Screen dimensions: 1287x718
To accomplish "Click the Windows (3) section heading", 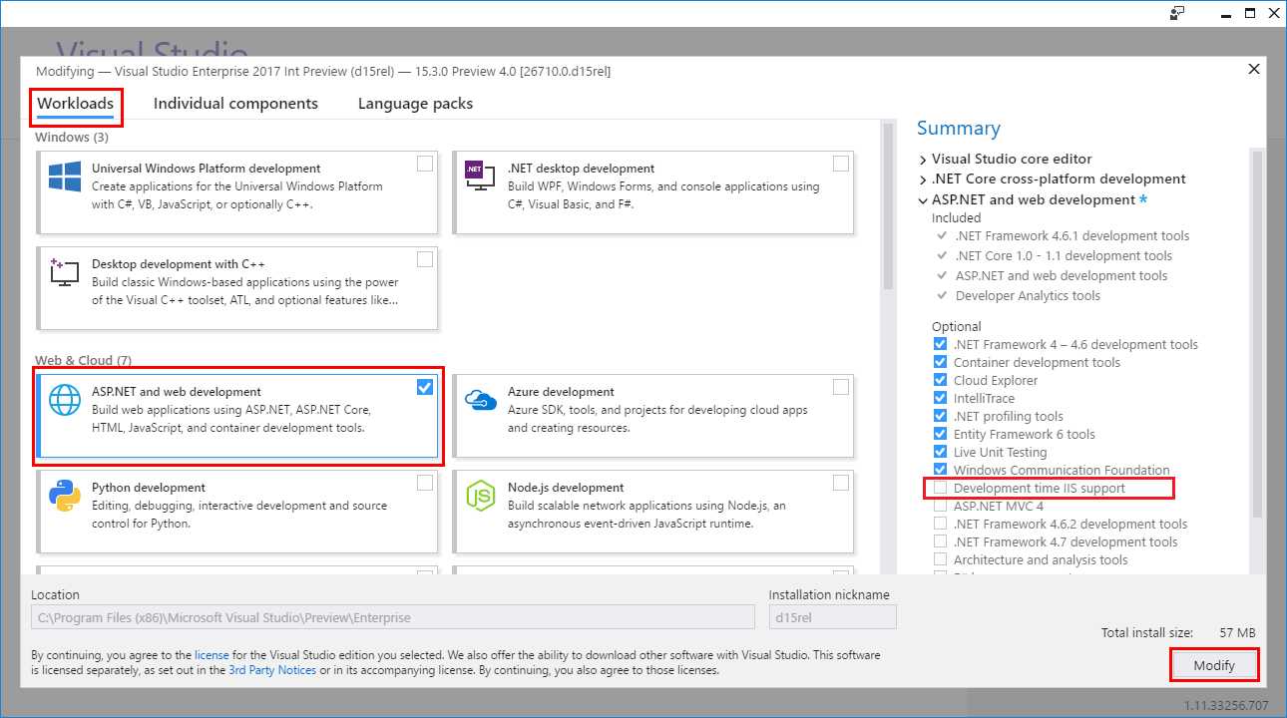I will coord(72,137).
